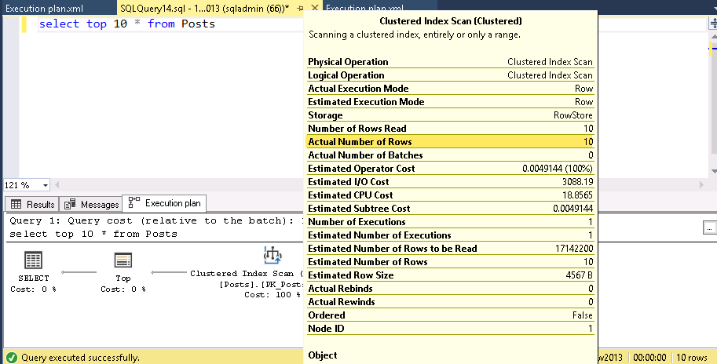Click the Estimated I/O Cost value 3088.19
The image size is (717, 364).
coord(577,182)
